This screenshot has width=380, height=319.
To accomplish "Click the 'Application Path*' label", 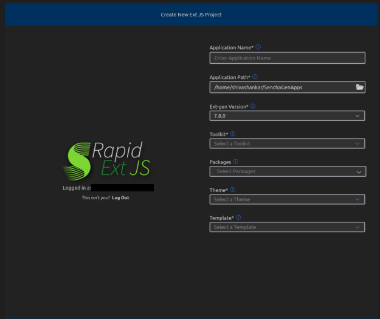I will pos(230,78).
